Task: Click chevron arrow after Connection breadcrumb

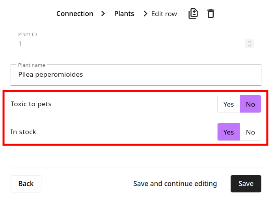Action: 103,14
